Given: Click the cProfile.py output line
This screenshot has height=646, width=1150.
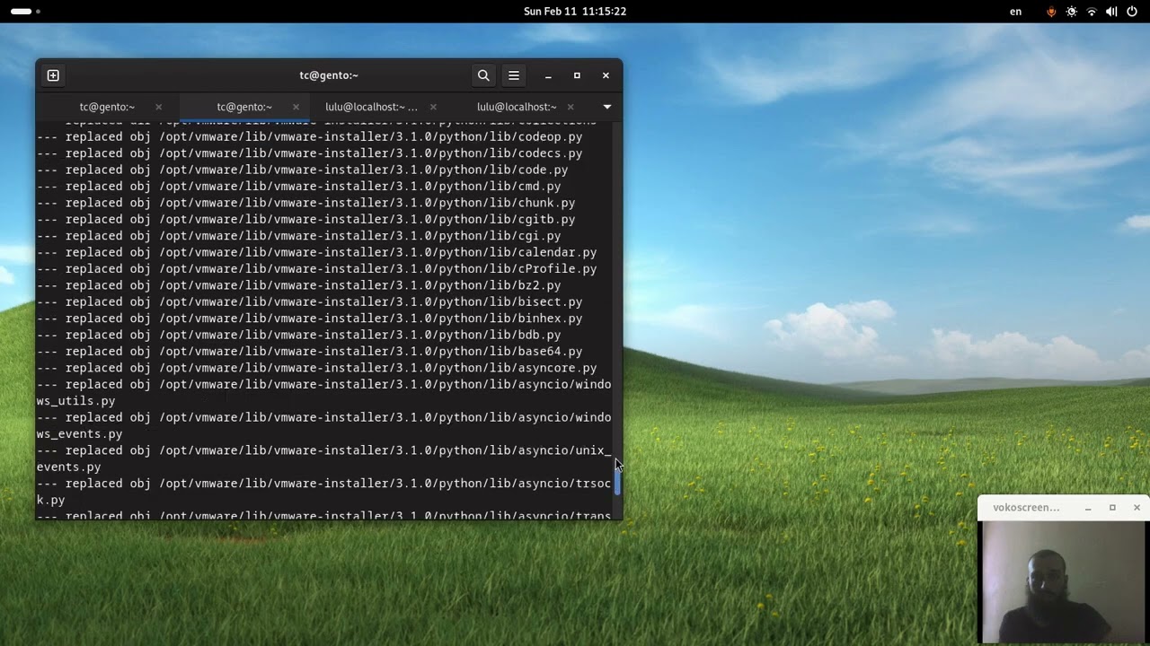Looking at the screenshot, I should [x=317, y=269].
